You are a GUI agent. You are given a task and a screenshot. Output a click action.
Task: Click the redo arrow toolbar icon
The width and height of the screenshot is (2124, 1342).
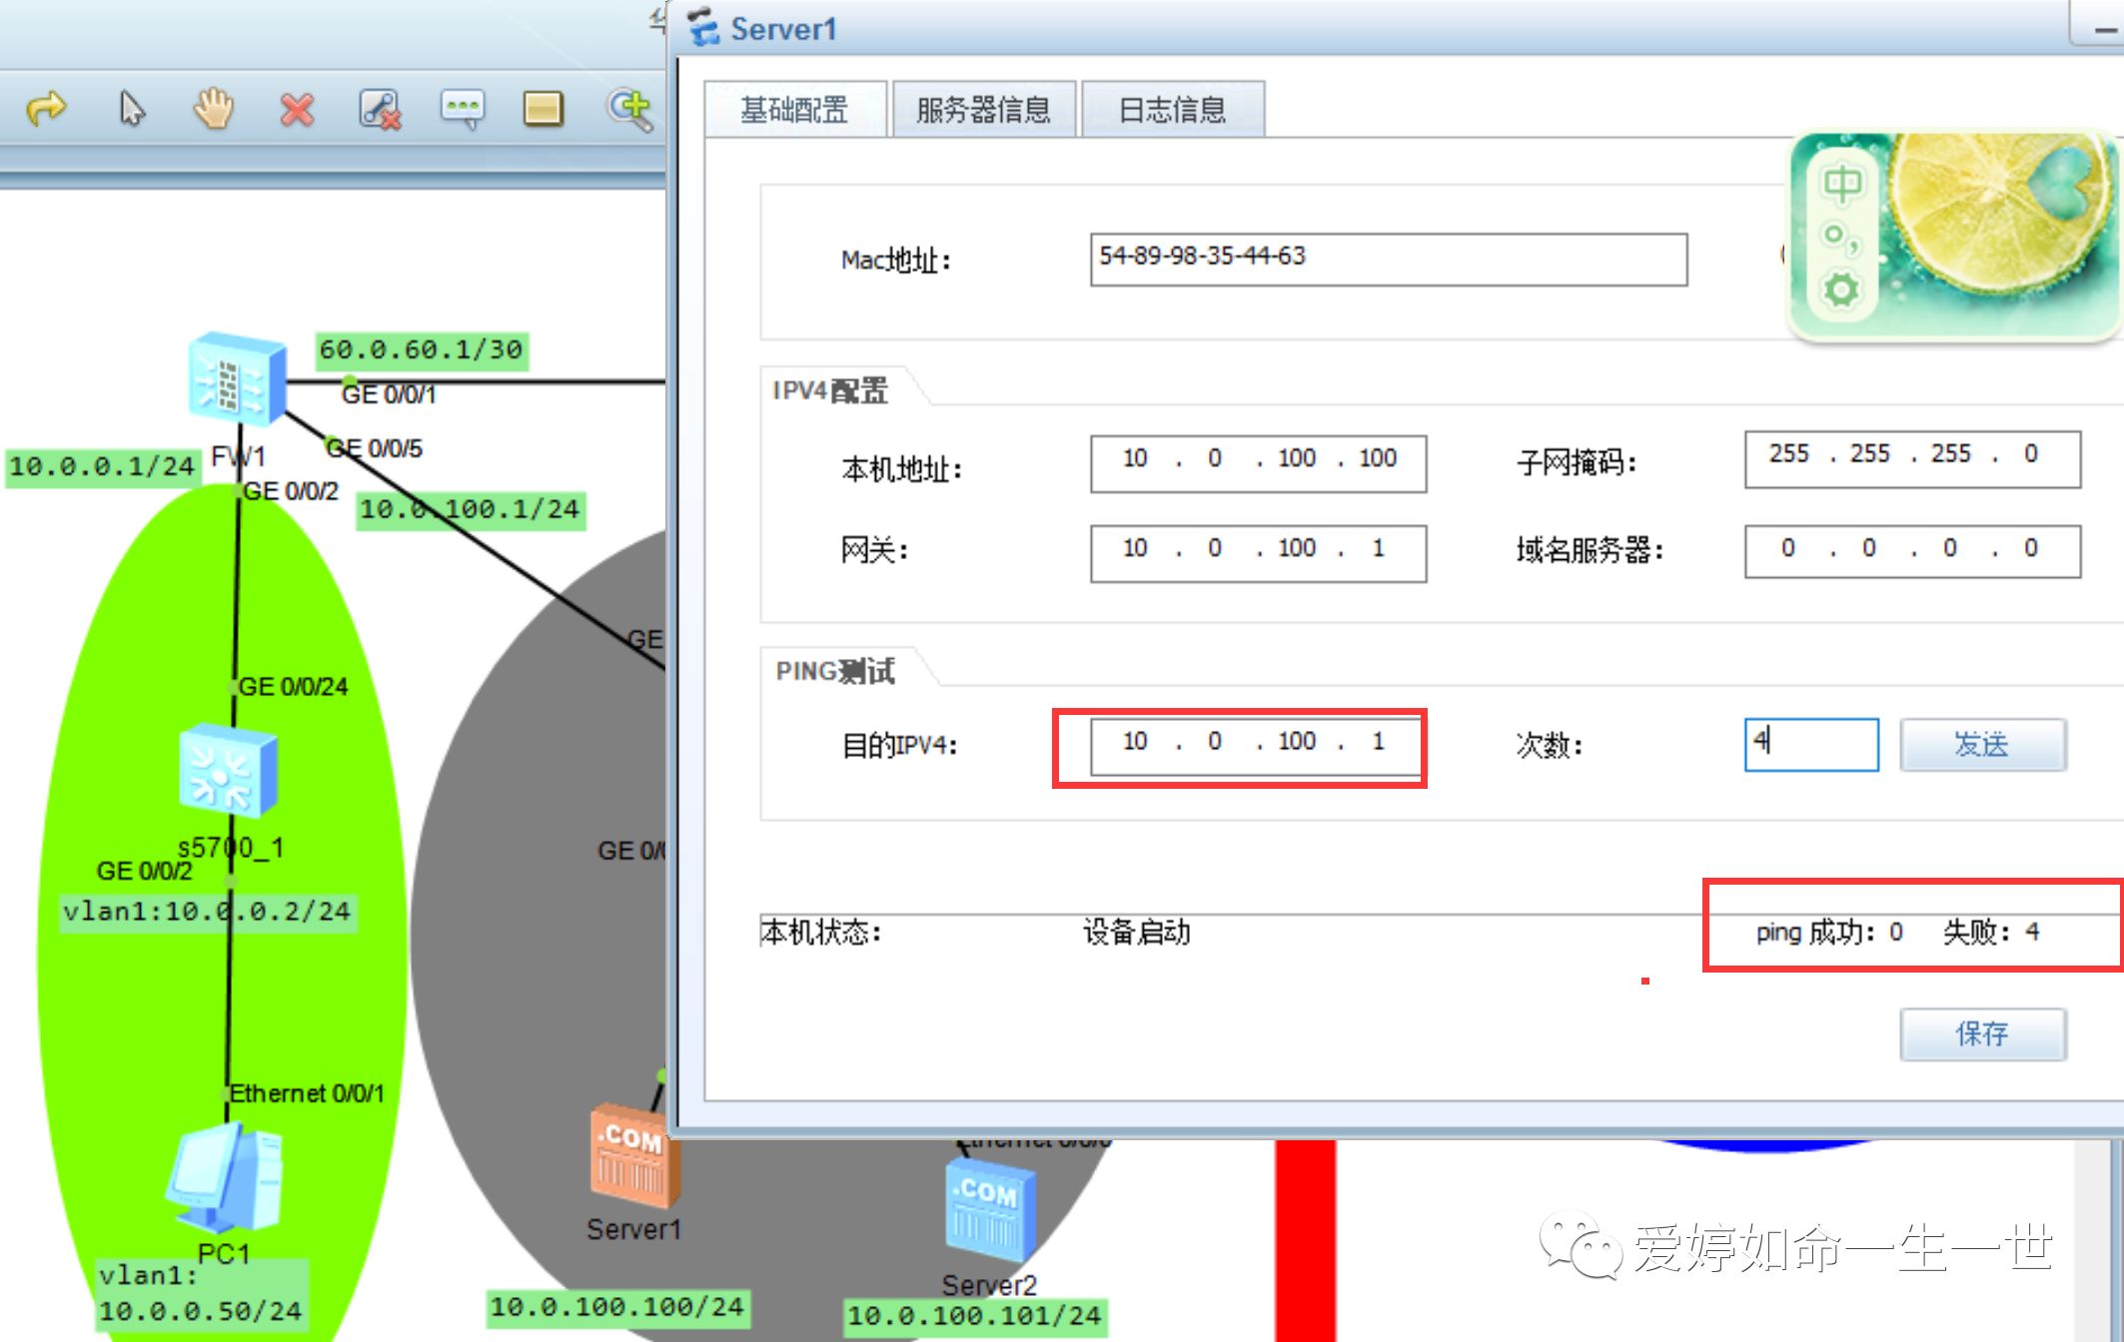[x=46, y=108]
